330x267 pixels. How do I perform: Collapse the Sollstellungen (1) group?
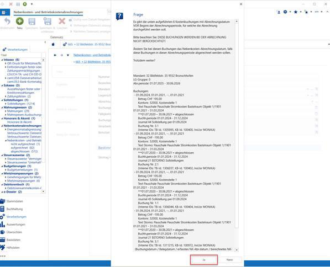click(2, 100)
